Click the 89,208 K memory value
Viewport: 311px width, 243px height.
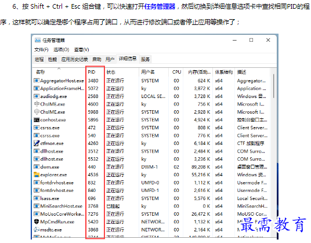click(x=201, y=167)
